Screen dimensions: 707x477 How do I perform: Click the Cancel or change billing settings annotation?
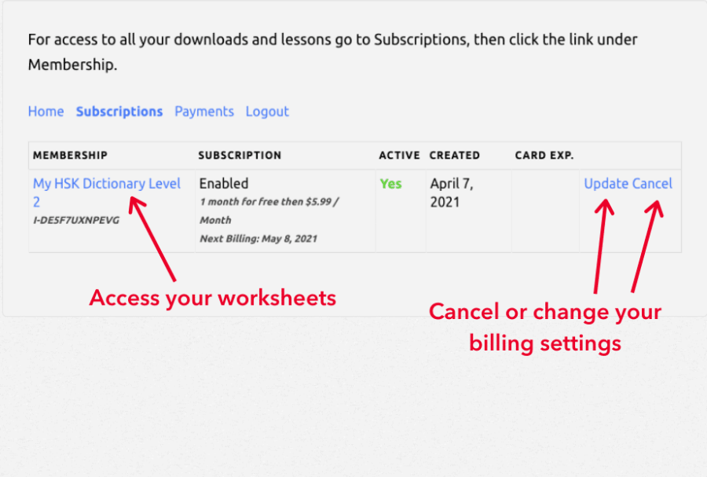click(x=545, y=327)
